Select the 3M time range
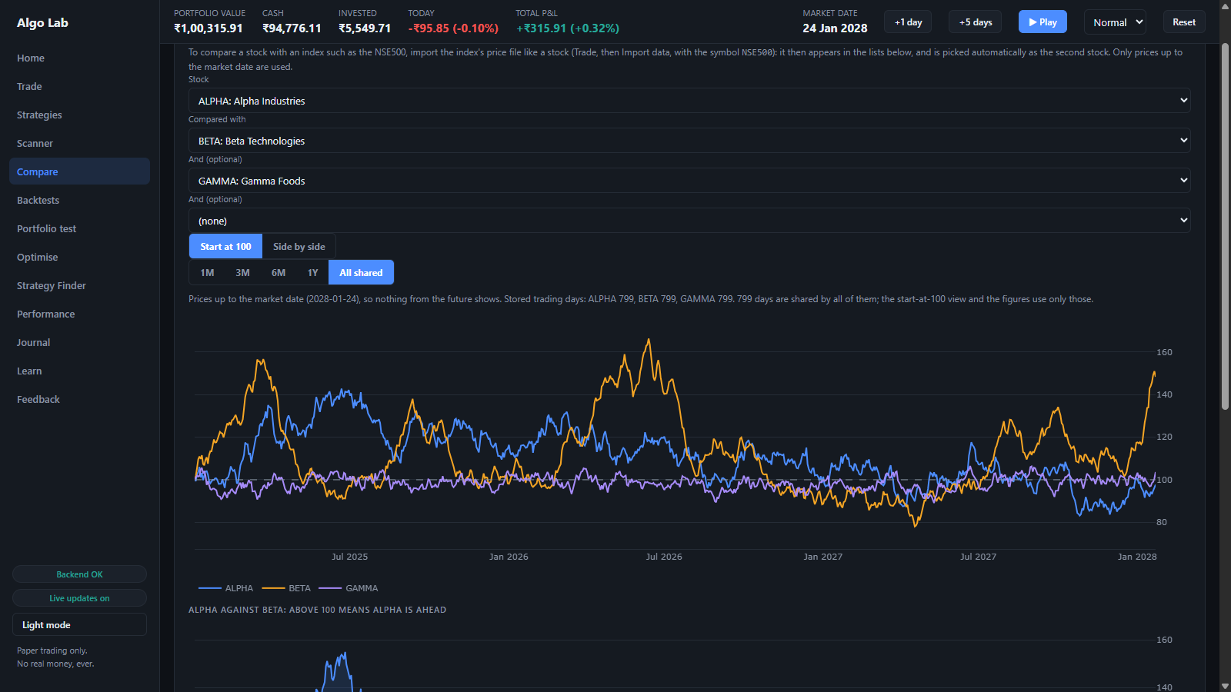Viewport: 1231px width, 692px height. click(x=242, y=272)
